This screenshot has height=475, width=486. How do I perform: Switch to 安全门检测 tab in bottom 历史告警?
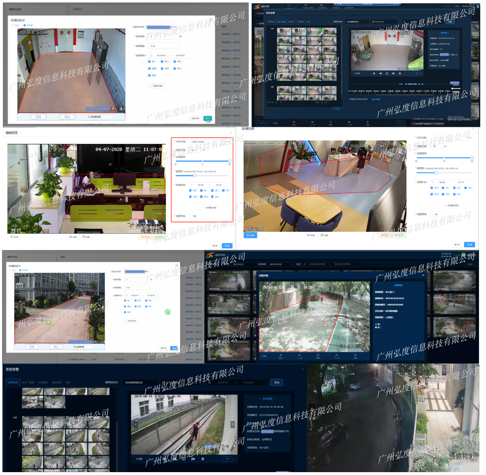point(28,383)
